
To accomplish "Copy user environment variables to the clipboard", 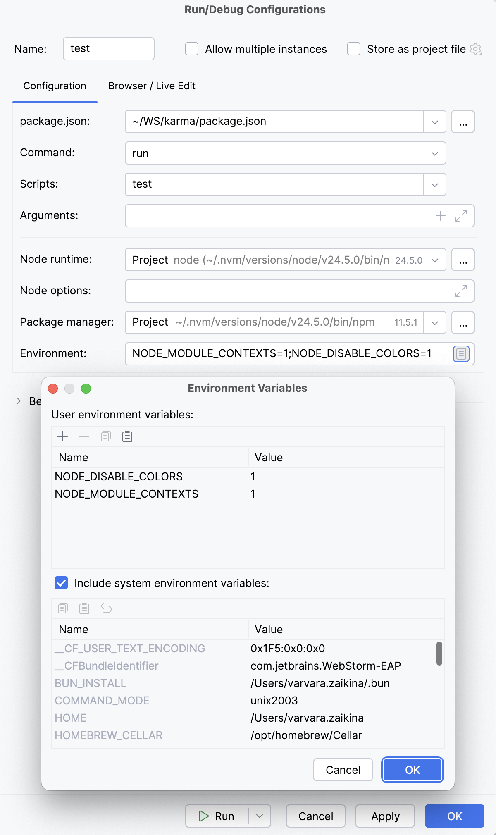I will click(x=106, y=436).
